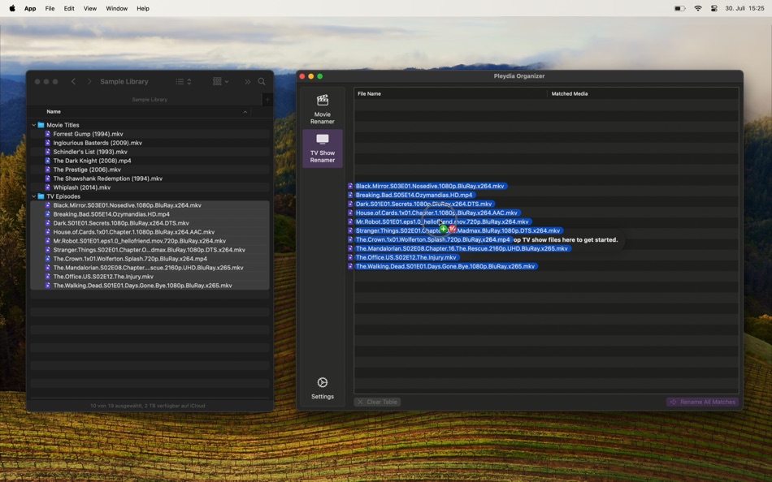Viewport: 772px width, 482px height.
Task: Select Breaking.Bad.S05E14 file in Finder
Action: tap(150, 214)
